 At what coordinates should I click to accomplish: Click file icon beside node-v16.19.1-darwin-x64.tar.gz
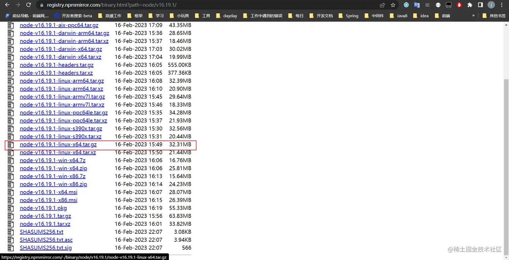(11, 49)
